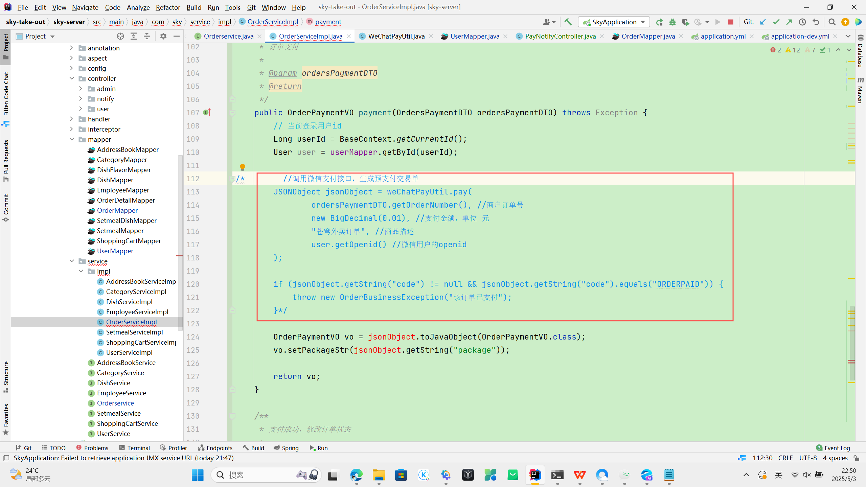
Task: Collapse the controller folder
Action: click(x=72, y=78)
